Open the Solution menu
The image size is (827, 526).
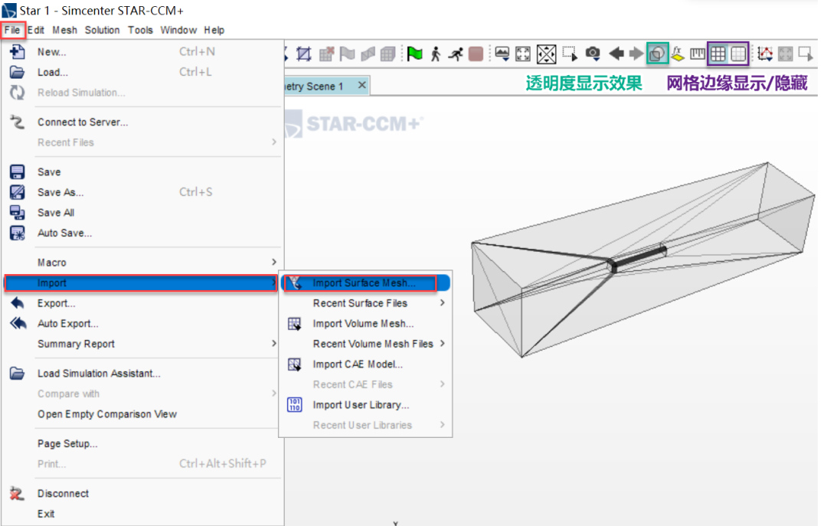103,30
